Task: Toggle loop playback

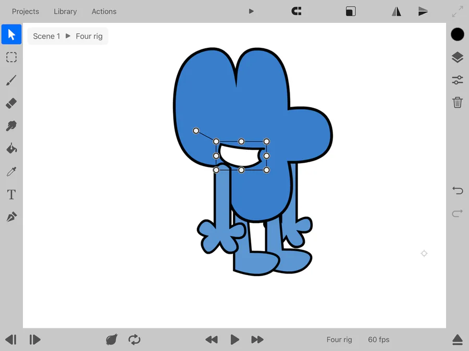Action: click(134, 340)
